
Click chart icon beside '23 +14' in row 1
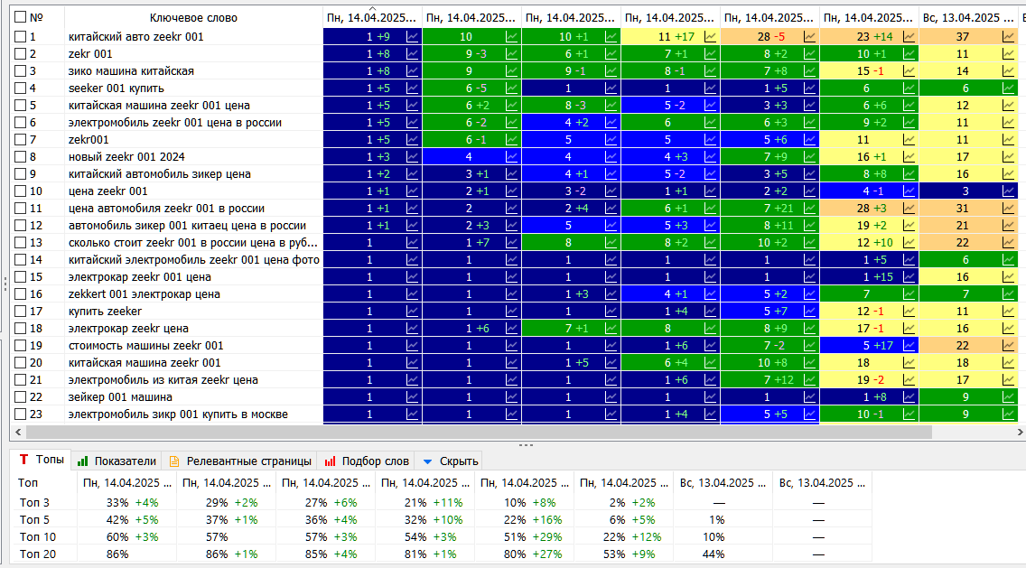[909, 37]
